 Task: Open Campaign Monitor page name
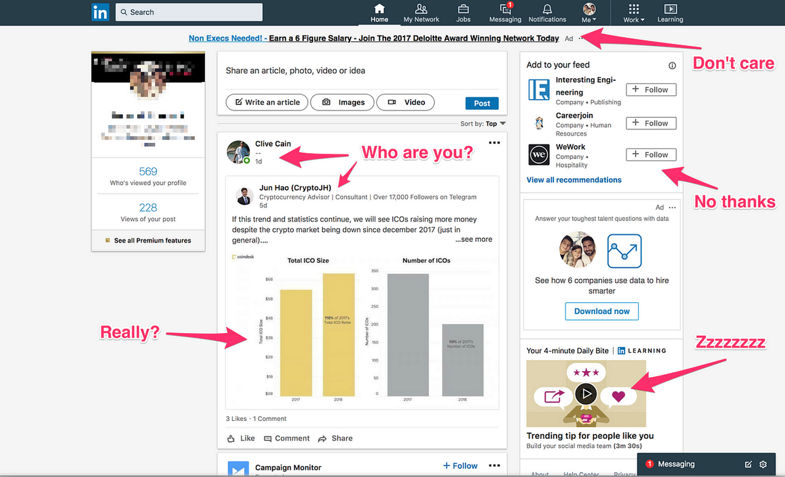coord(288,467)
